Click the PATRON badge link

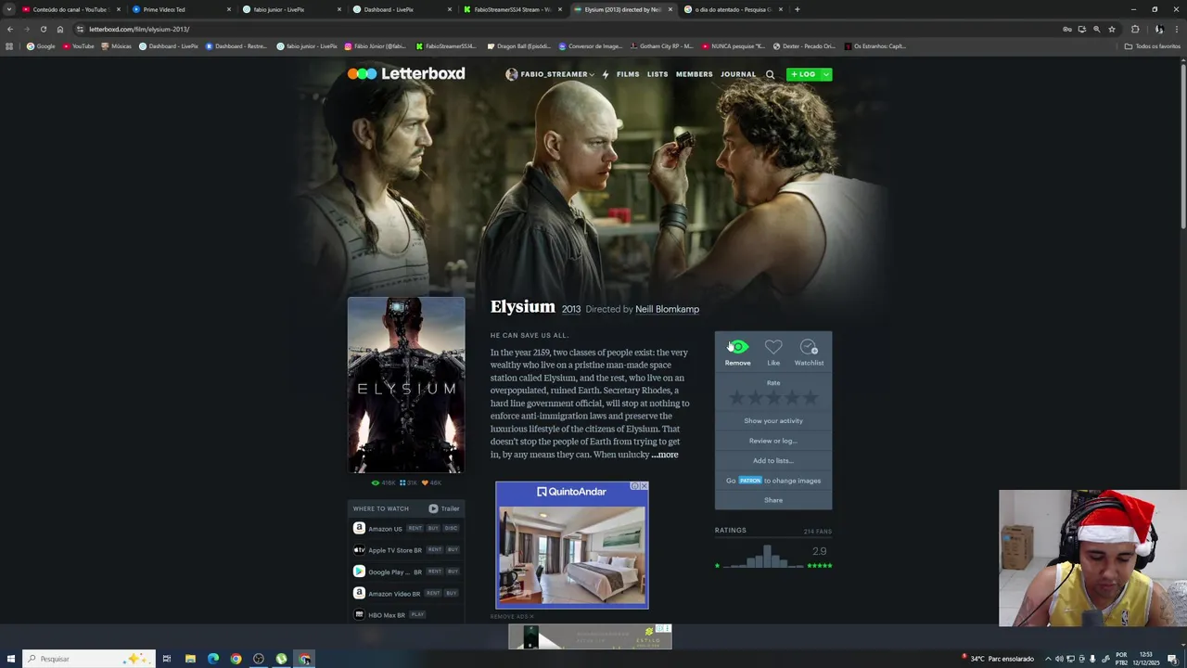coord(750,481)
